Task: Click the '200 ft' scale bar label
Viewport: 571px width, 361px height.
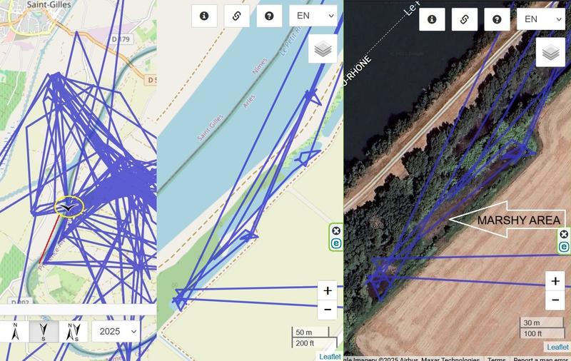Action: [x=305, y=343]
